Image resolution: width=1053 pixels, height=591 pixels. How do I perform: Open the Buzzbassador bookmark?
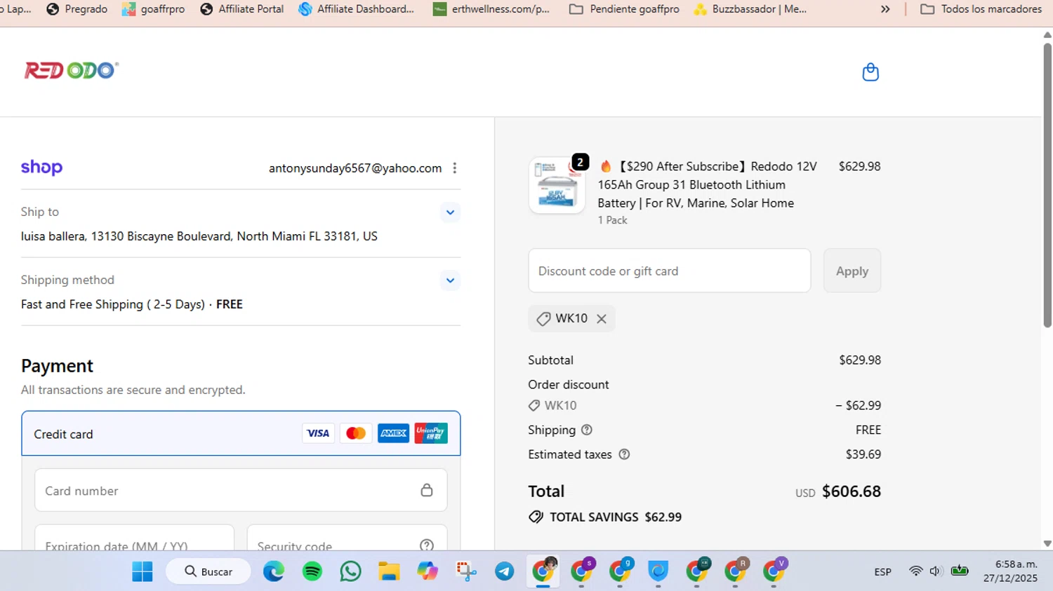click(x=750, y=9)
